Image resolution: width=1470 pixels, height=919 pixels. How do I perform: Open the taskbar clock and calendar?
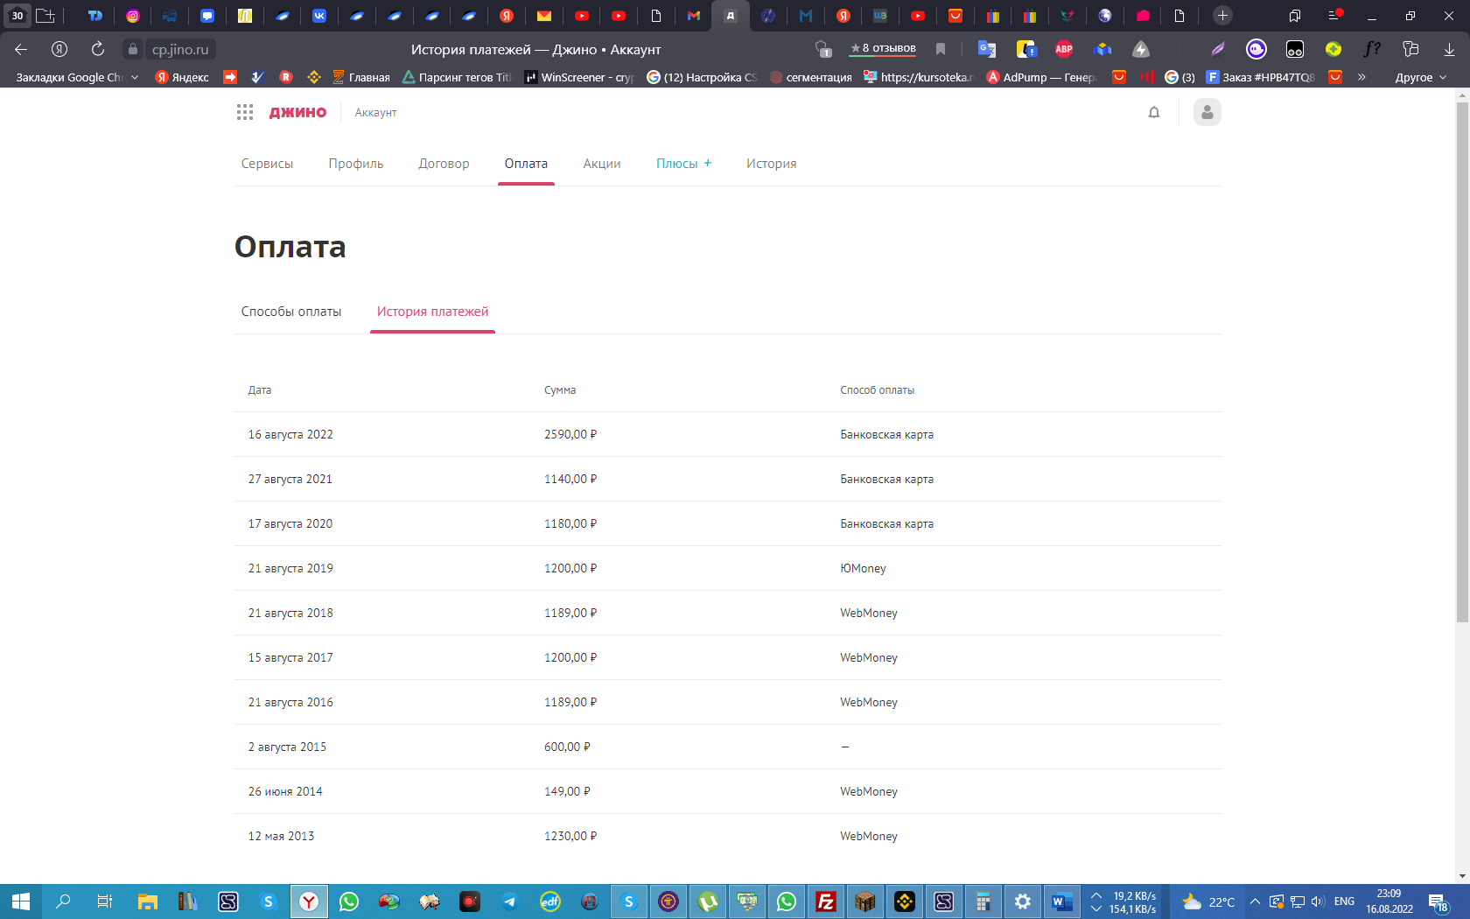1389,901
